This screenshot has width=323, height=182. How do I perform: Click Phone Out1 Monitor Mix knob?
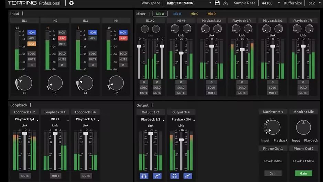click(272, 127)
